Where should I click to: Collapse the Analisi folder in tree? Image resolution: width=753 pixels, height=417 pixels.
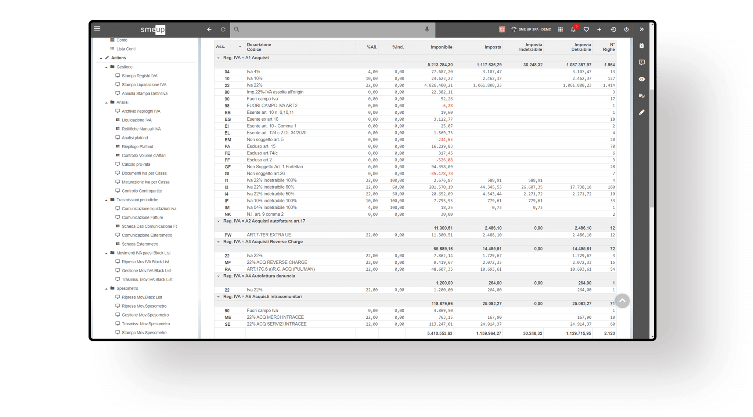coord(107,103)
